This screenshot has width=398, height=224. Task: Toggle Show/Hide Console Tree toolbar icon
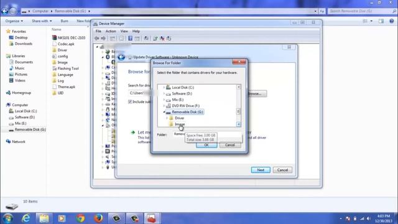[x=112, y=39]
